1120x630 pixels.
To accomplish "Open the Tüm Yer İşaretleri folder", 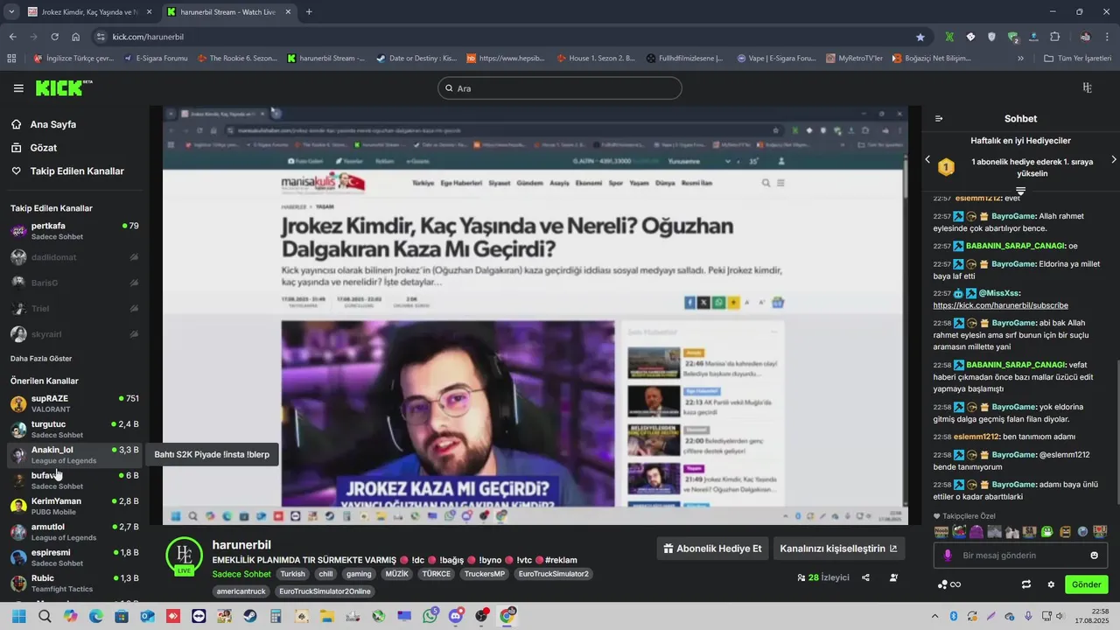I will (x=1078, y=59).
